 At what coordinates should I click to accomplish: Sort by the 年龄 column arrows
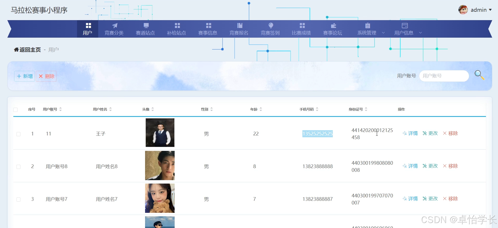click(x=261, y=109)
